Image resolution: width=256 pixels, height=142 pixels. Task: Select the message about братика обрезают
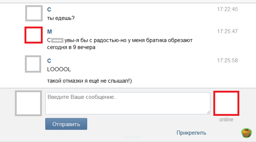(120, 44)
